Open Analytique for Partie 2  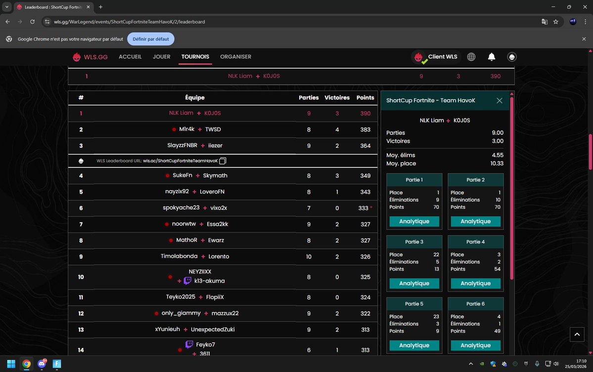pos(475,221)
